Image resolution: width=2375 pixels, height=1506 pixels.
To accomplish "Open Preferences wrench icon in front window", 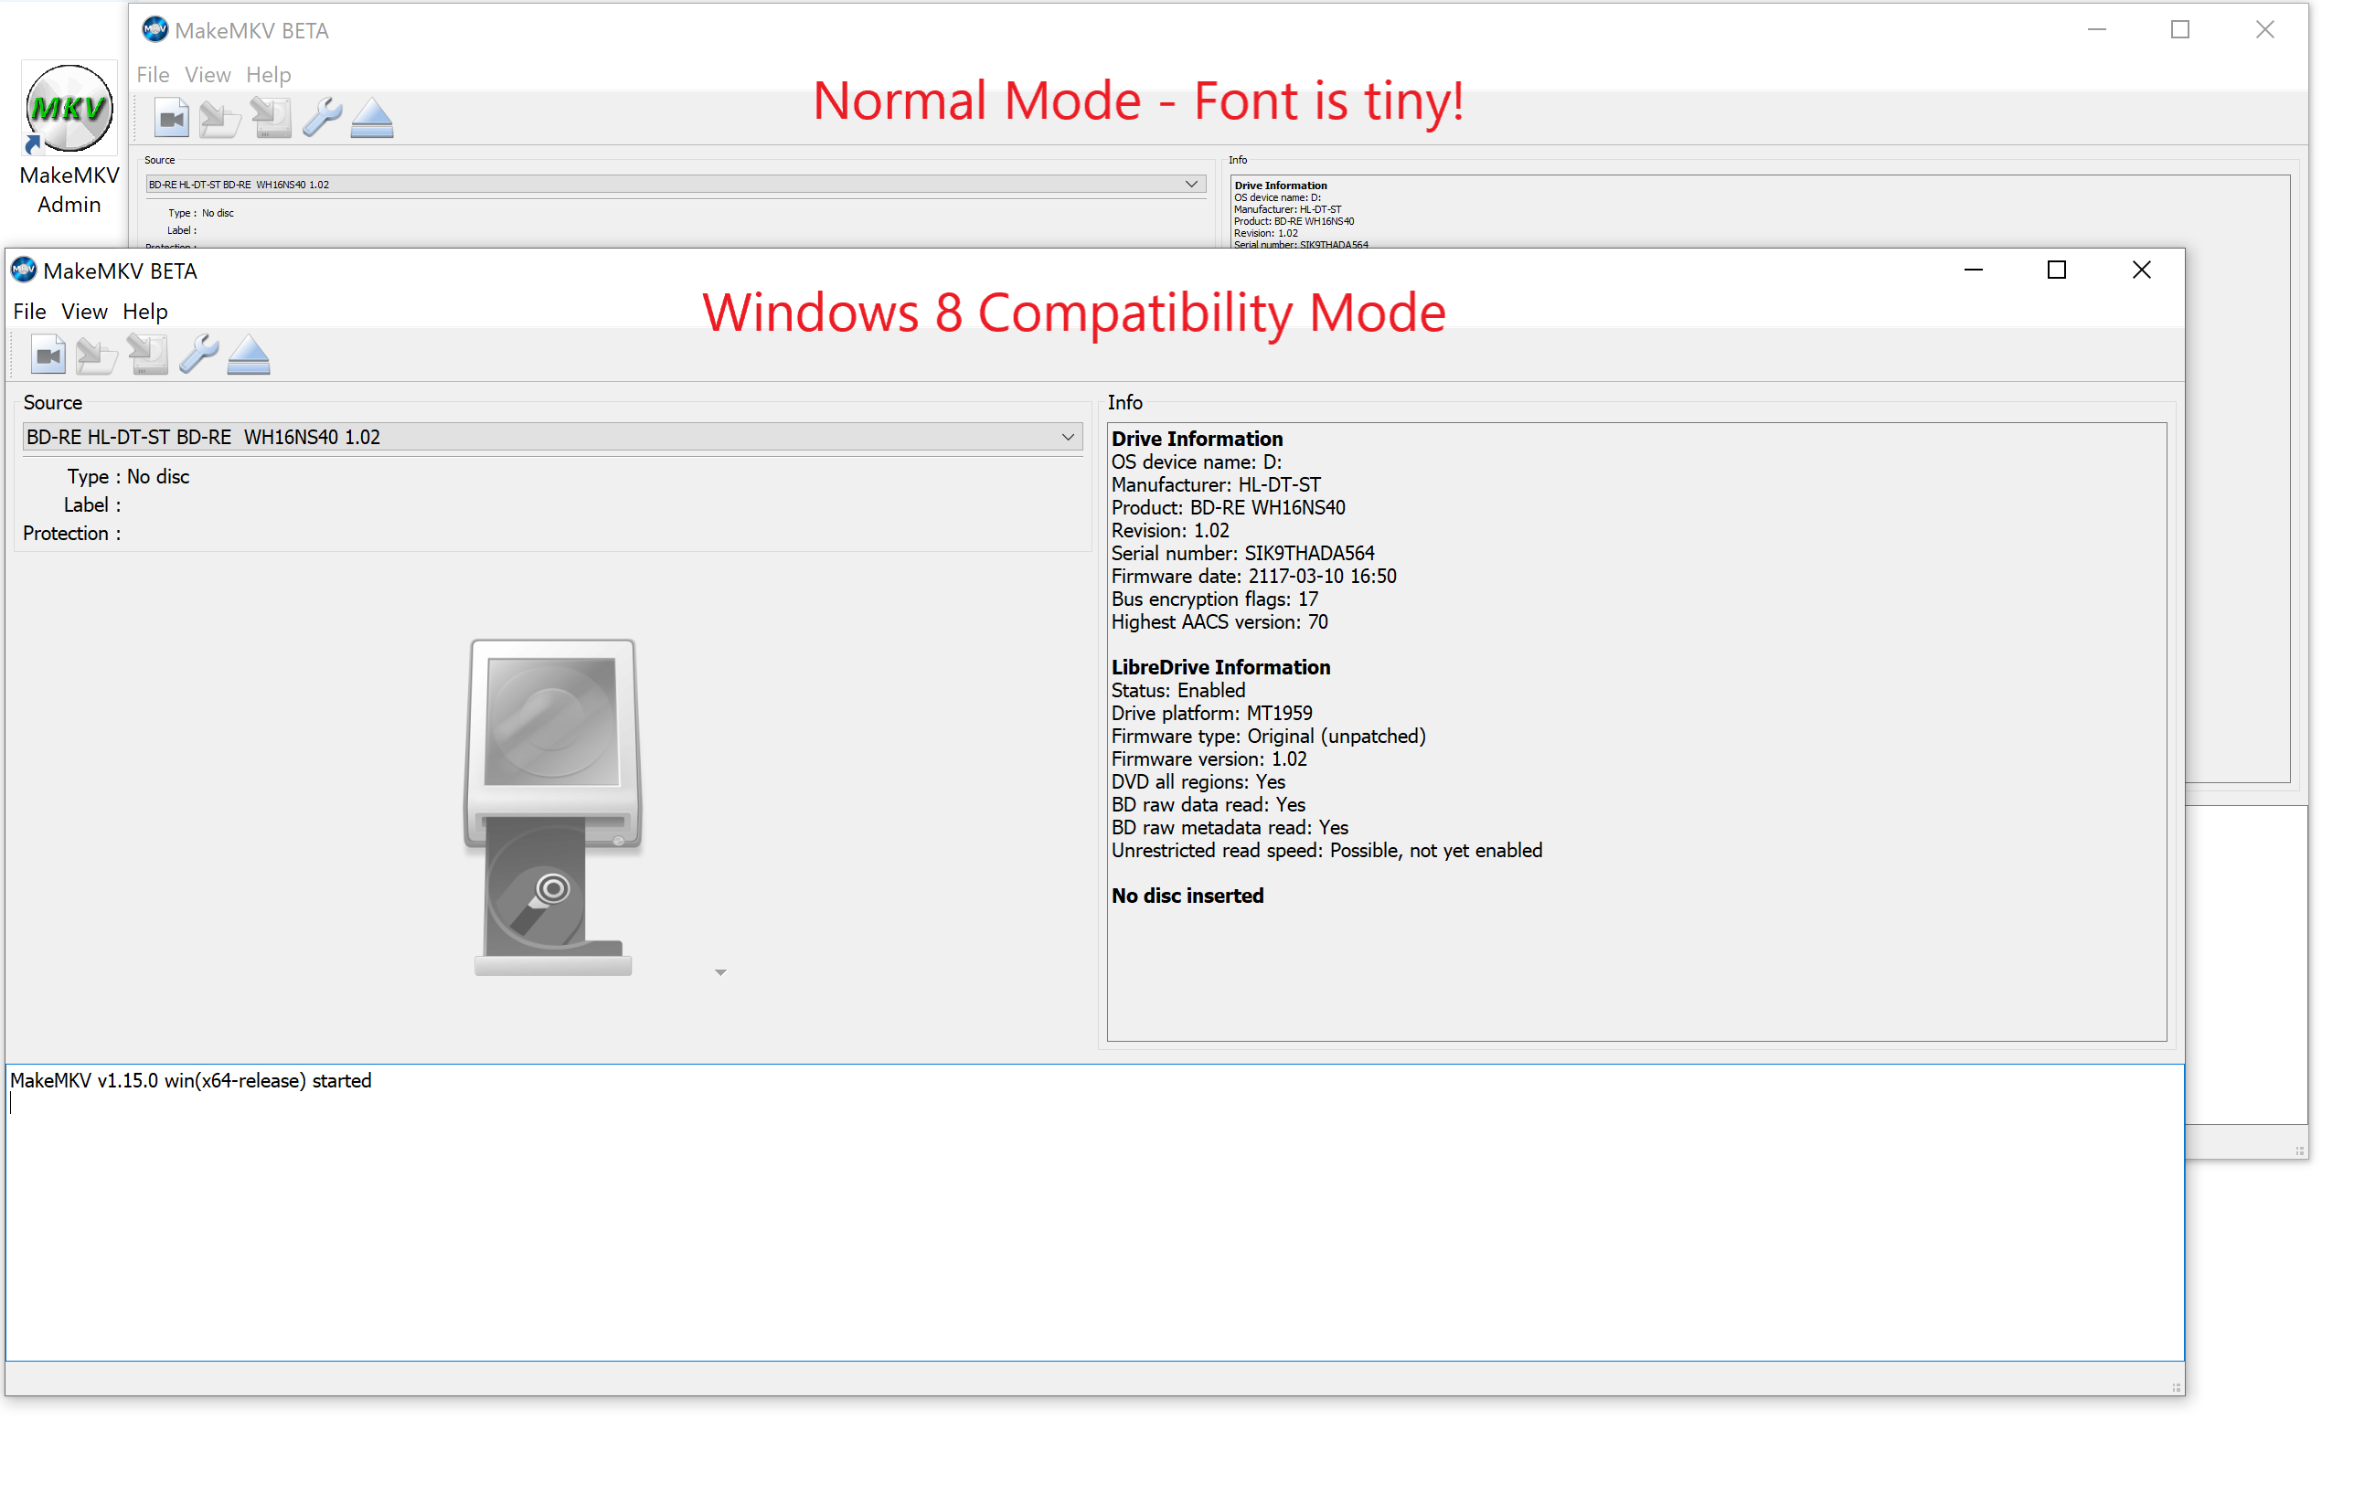I will click(x=199, y=355).
